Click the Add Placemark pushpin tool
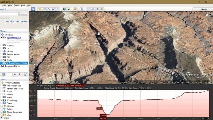Image resolution: width=213 pixels, height=120 pixels. 40,9
